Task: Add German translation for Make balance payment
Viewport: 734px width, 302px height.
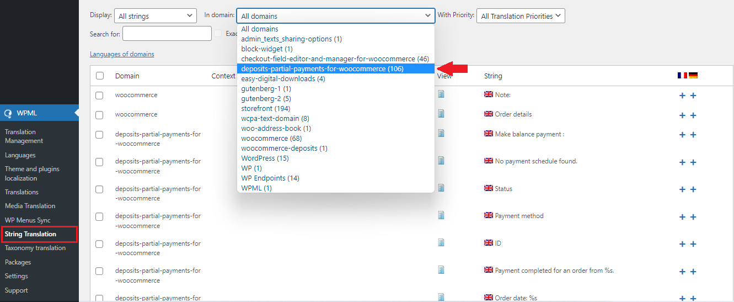Action: pos(693,135)
